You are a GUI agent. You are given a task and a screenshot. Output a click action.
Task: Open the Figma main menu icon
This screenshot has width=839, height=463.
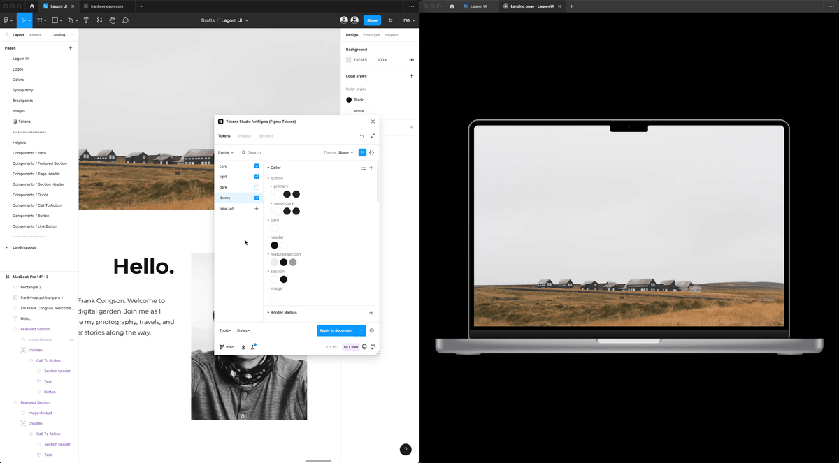pos(6,20)
